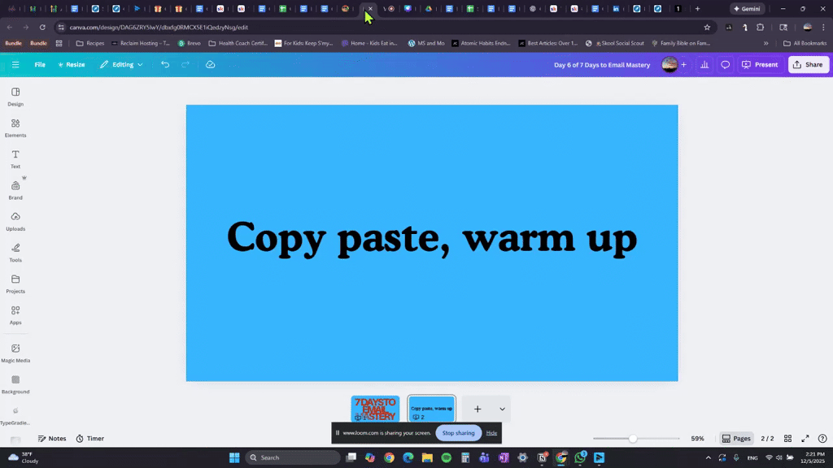Open the comments bubble in the top bar
Screen dimensions: 833x468
pos(725,64)
